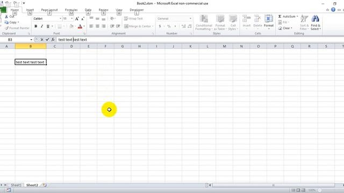Screen dimensions: 344x193
Task: Open the Format cells menu
Action: point(269,23)
